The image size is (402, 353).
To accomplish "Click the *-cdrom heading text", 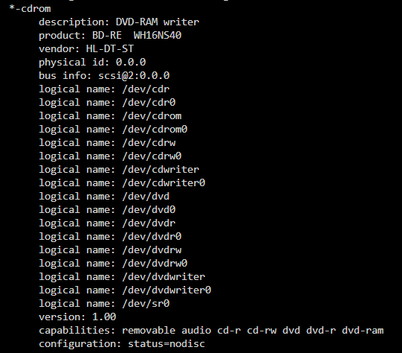I will click(30, 9).
